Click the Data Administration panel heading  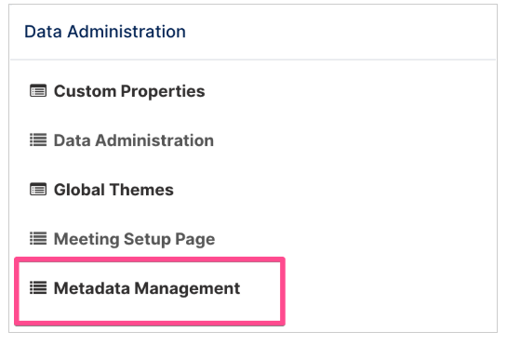[105, 32]
